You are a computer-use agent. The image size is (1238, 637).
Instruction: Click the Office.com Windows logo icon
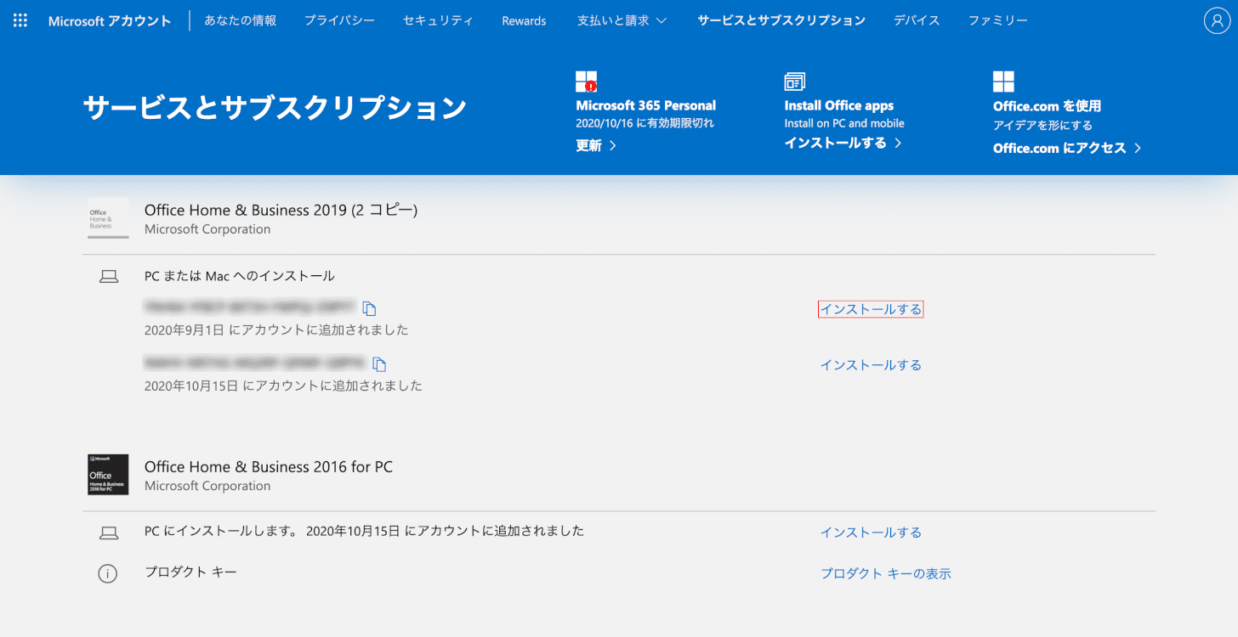click(1004, 82)
